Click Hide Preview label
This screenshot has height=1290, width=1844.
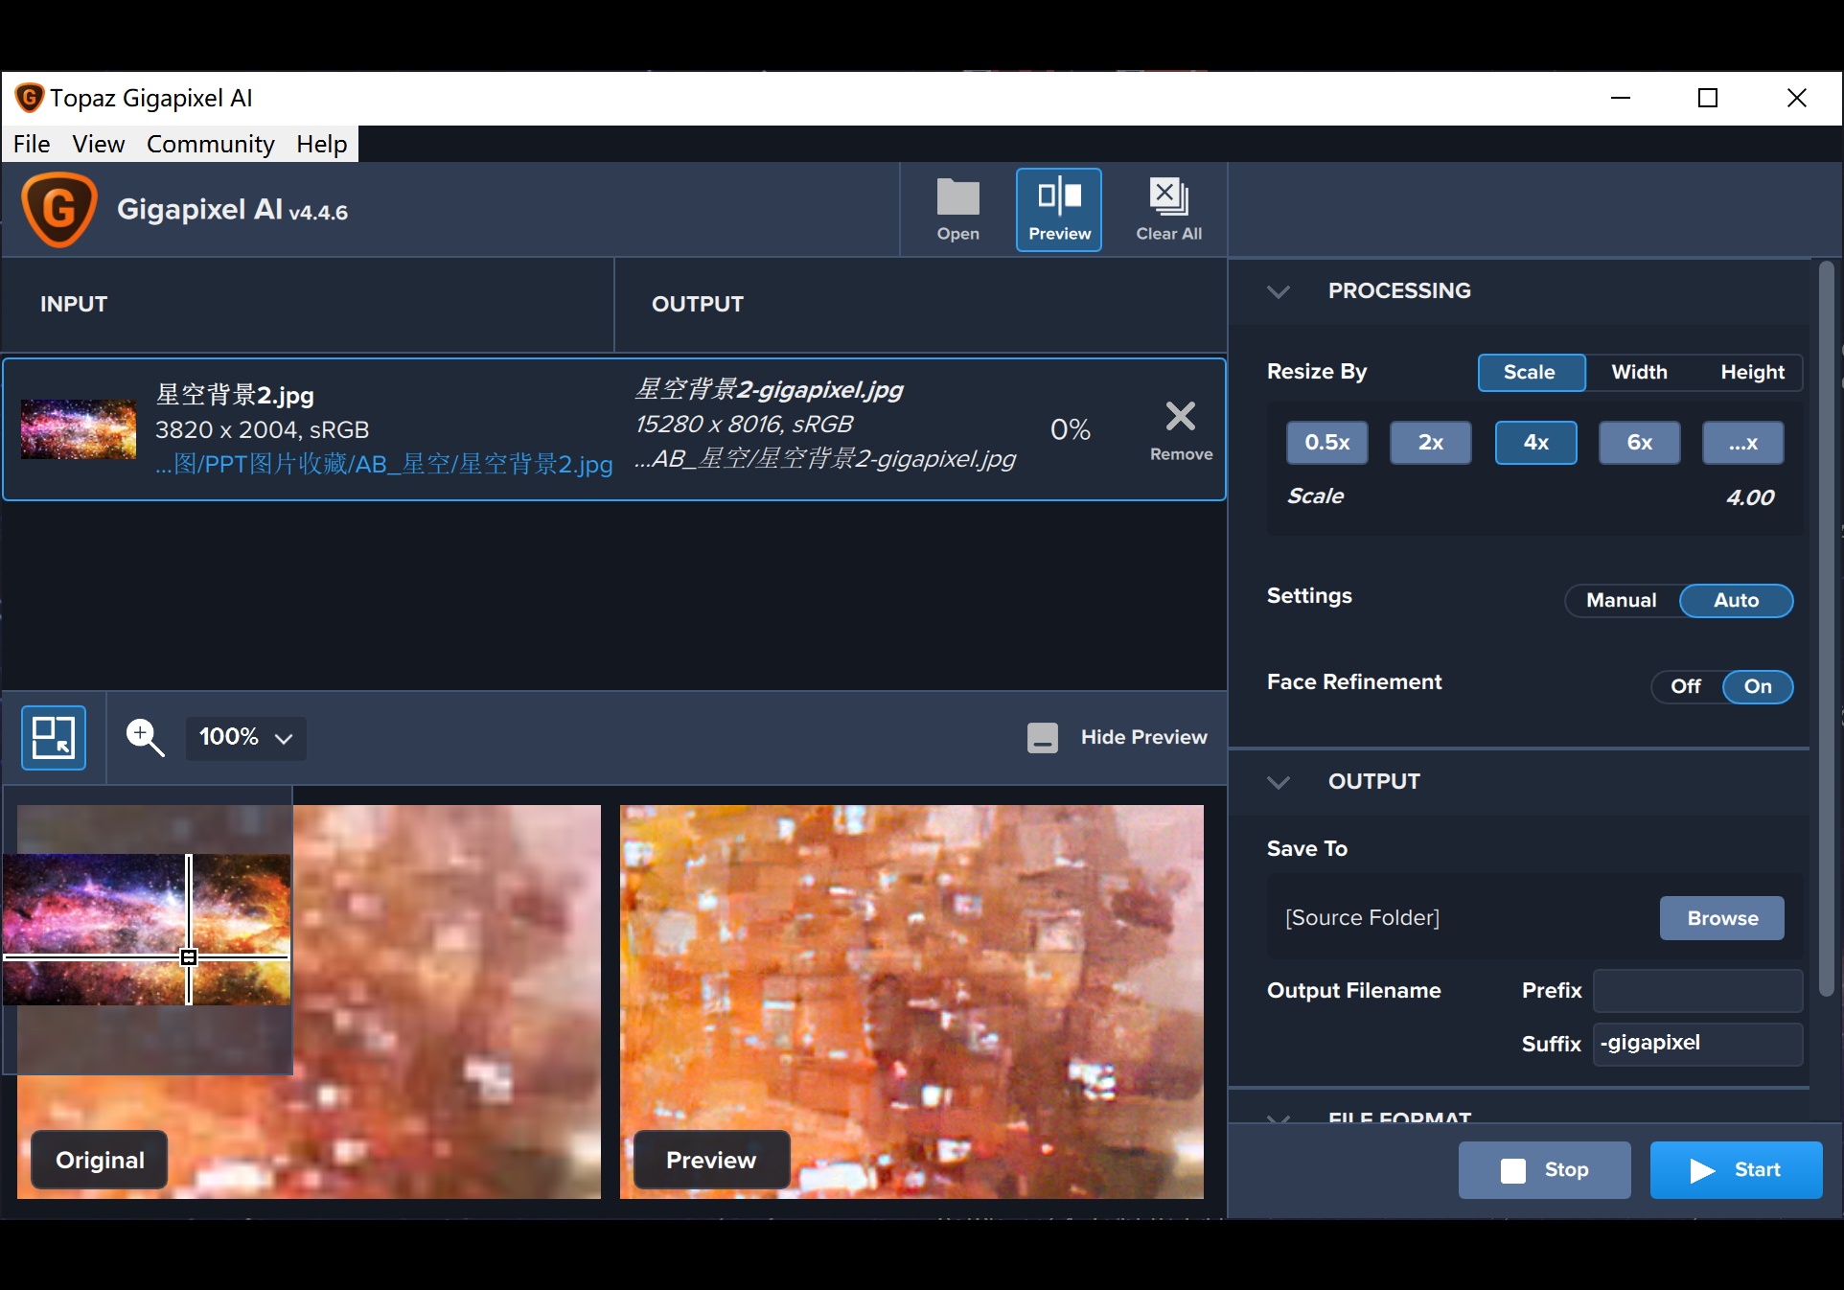[x=1144, y=737]
